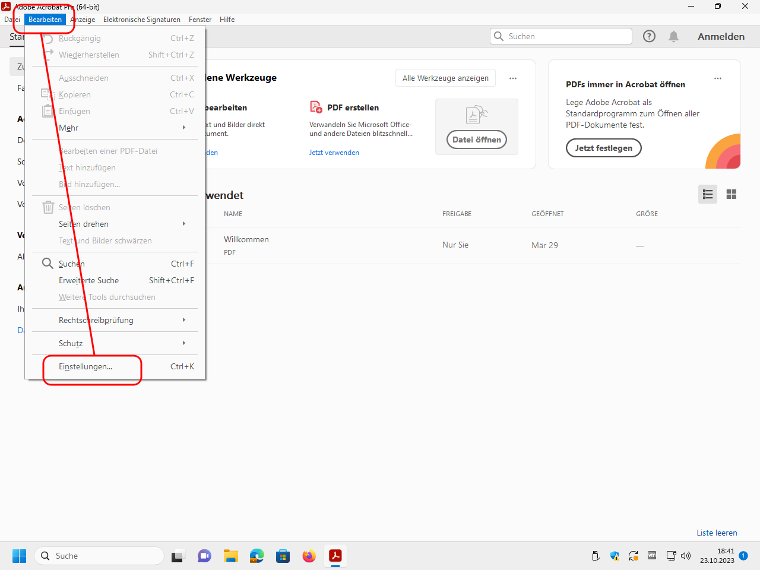Open Einstellungen from the Bearbeiten menu

click(86, 367)
